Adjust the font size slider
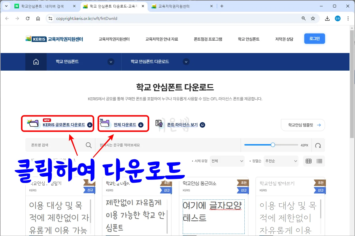 click(x=273, y=145)
